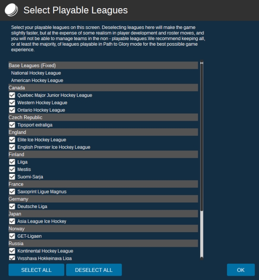The height and width of the screenshot is (280, 259).
Task: Click the hockey puck logo icon
Action: pos(11,9)
